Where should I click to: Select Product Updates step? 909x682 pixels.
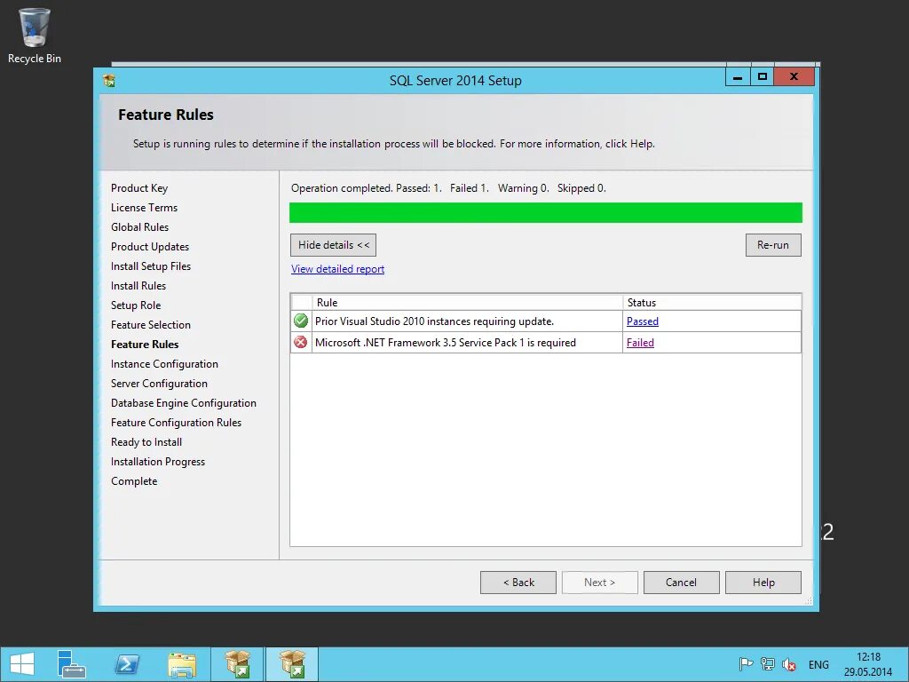click(150, 247)
